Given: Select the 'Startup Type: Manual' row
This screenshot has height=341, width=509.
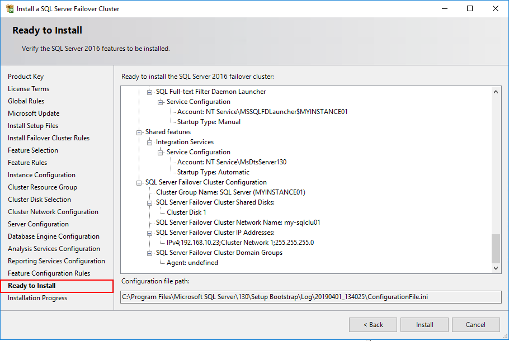Looking at the screenshot, I should pos(209,122).
